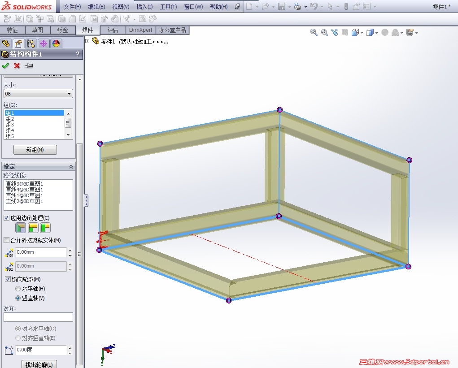Click the Print icon
This screenshot has width=458, height=368.
(297, 6)
